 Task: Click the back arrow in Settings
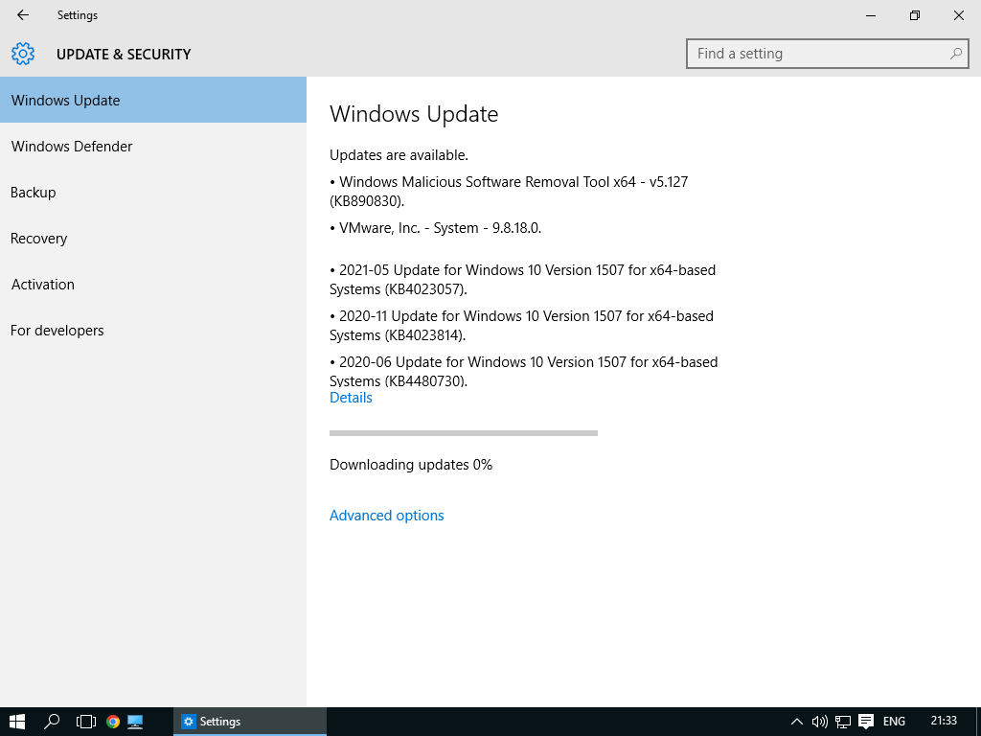(x=23, y=15)
